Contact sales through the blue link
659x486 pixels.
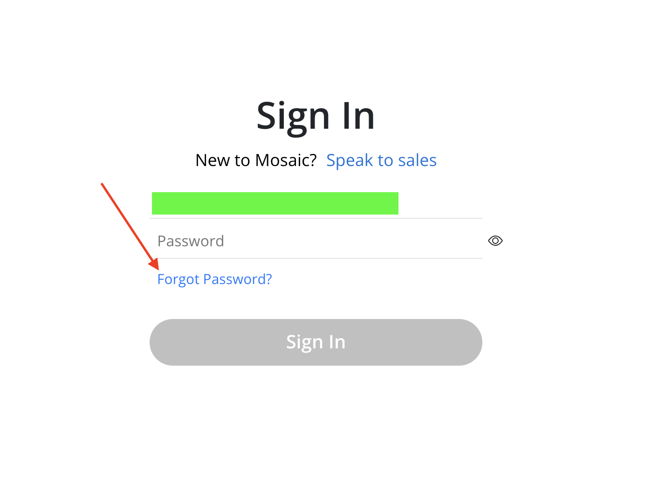[x=381, y=160]
